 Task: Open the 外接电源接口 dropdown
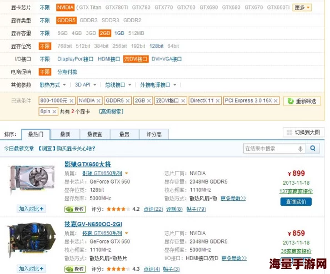pos(158,85)
